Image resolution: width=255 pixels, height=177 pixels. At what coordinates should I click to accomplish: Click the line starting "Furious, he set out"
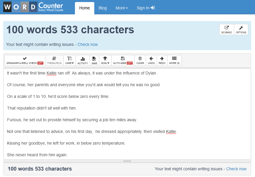(x=72, y=120)
